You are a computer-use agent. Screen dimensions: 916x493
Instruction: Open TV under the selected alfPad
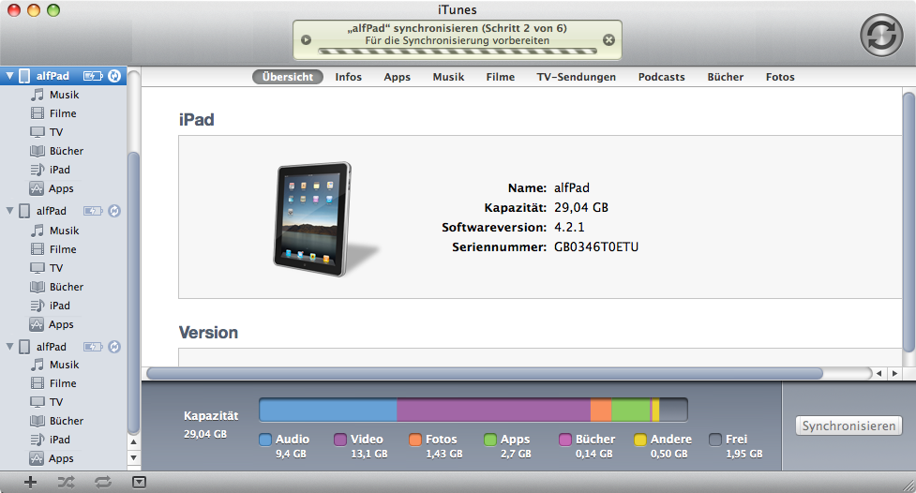(x=46, y=132)
